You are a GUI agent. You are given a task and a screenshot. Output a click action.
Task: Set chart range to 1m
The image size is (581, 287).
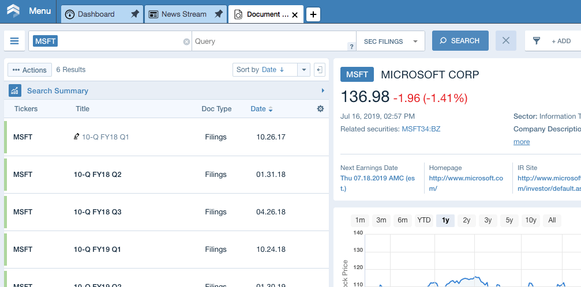click(360, 220)
